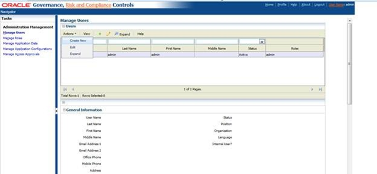377x174 pixels.
Task: Open the Status filter dropdown
Action: pyautogui.click(x=262, y=42)
